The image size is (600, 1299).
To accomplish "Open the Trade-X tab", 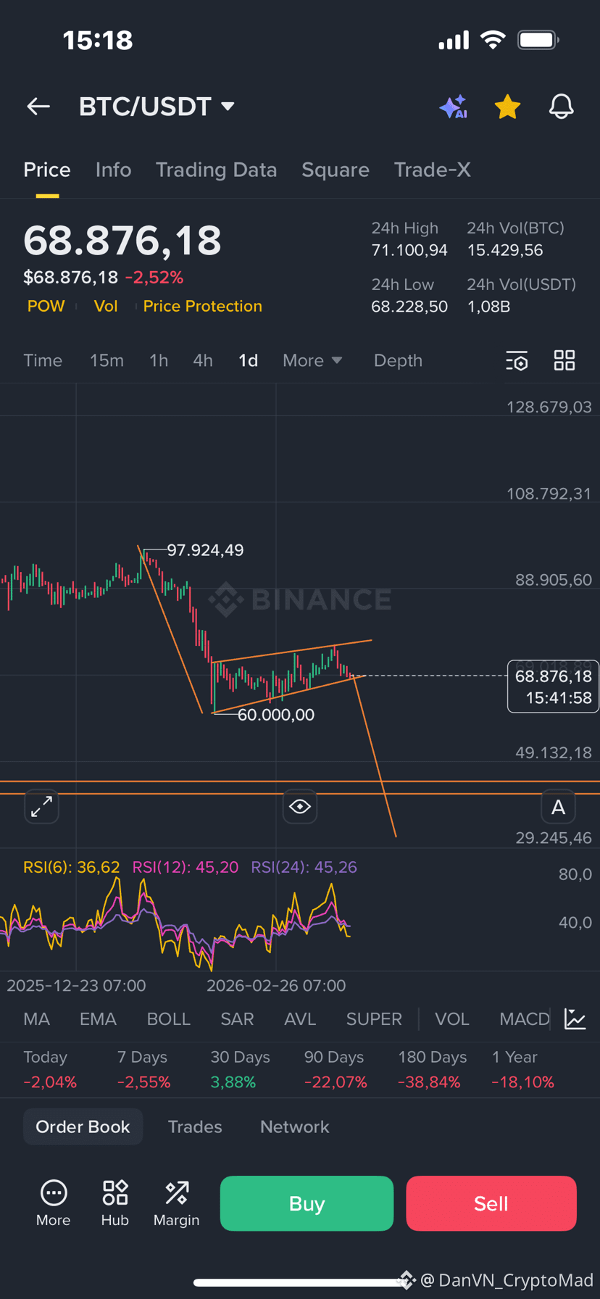I will click(433, 170).
